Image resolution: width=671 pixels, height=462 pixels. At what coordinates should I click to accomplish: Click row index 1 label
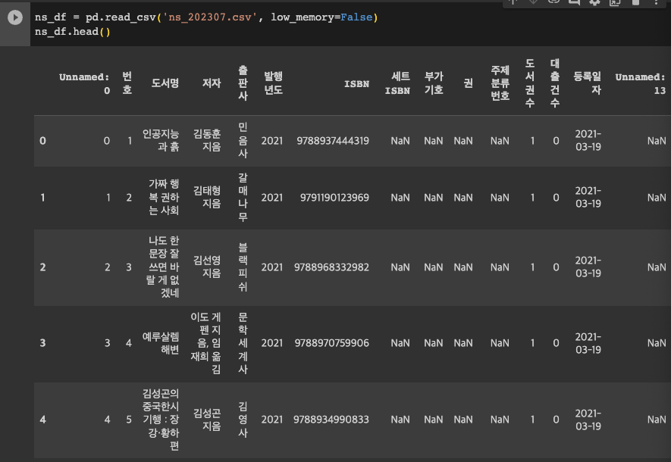42,198
